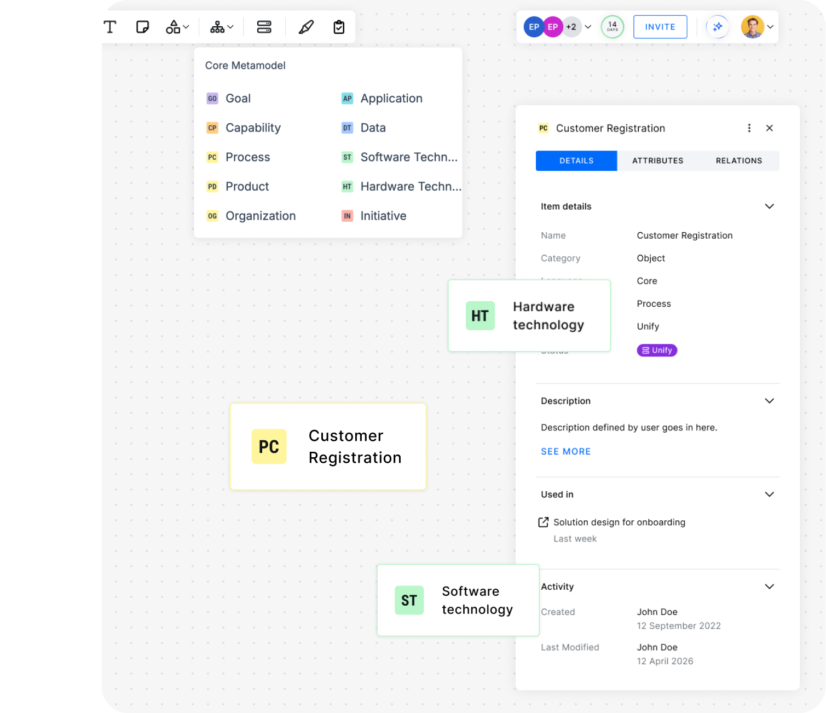The image size is (826, 713).
Task: Click the Last week timestamp
Action: [x=575, y=539]
